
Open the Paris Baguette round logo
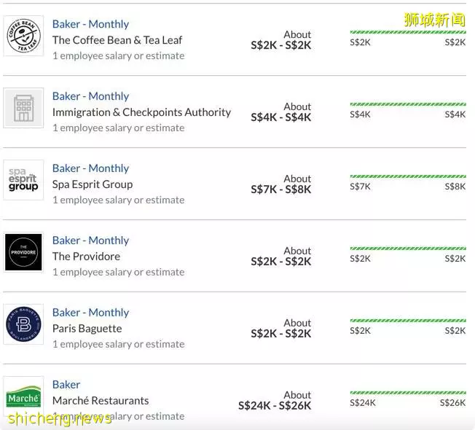(23, 324)
